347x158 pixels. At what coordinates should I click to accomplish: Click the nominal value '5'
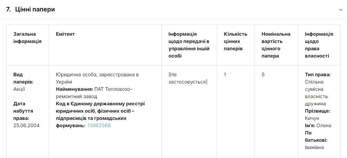tap(263, 74)
